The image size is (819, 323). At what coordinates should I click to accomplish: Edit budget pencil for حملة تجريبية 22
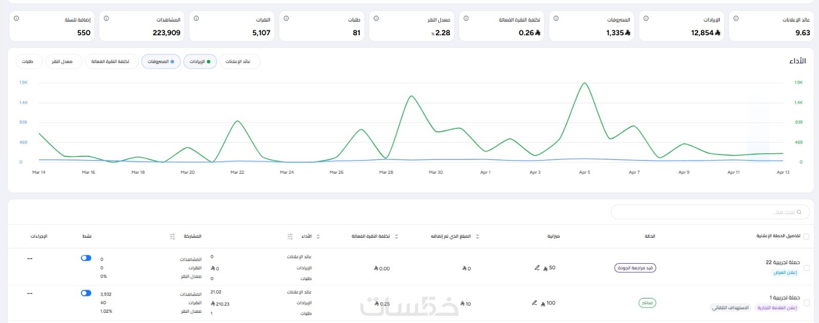tap(537, 267)
